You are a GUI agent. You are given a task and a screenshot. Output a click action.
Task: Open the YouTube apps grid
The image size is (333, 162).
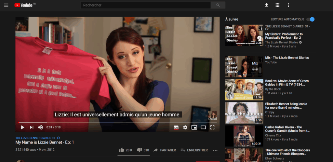pos(277,5)
